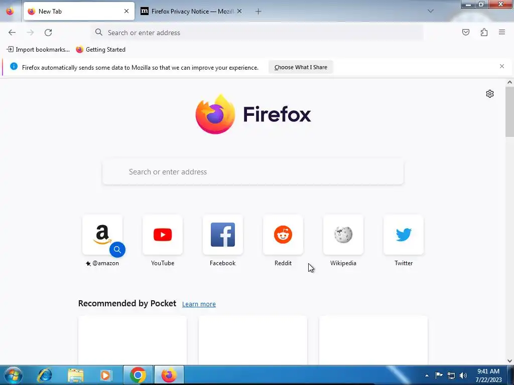Close the Firefox Privacy Notice tab

(x=239, y=11)
